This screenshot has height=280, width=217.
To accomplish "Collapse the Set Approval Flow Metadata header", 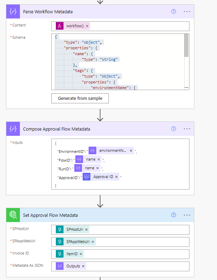I will point(105,215).
